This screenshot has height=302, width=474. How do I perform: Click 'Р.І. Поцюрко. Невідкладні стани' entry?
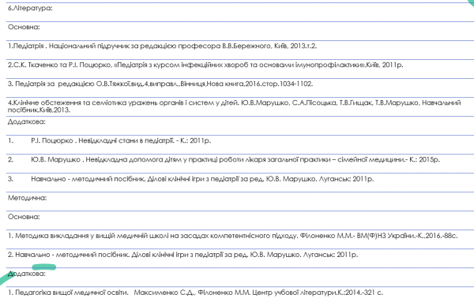[x=121, y=141]
